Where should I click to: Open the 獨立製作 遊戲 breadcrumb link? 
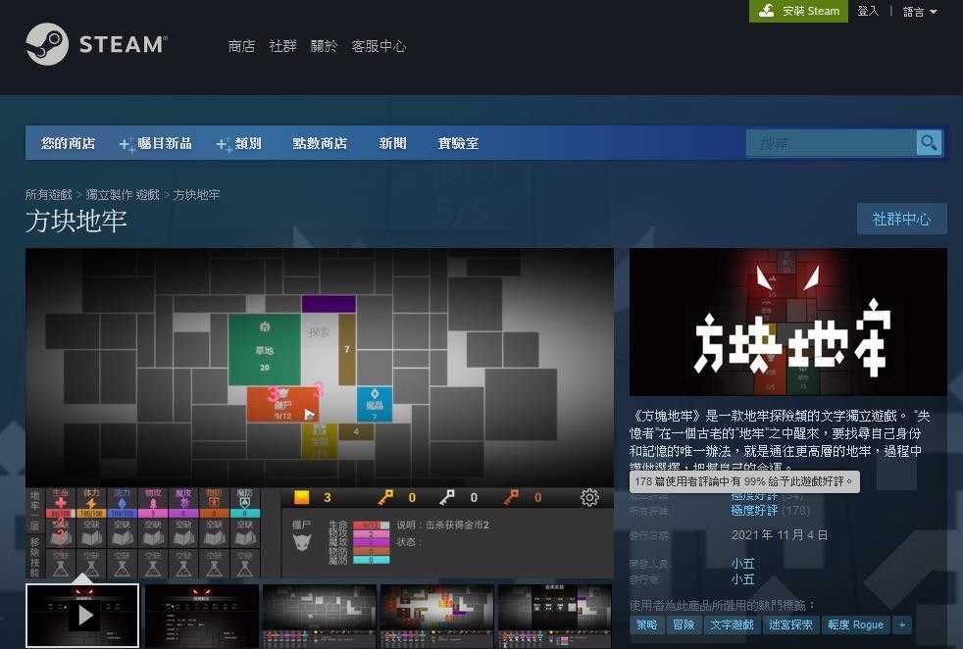tap(123, 195)
